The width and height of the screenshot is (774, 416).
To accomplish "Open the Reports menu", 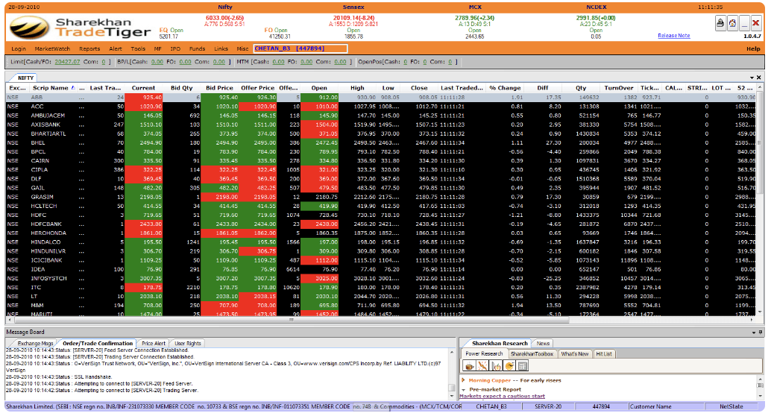I will pyautogui.click(x=89, y=48).
